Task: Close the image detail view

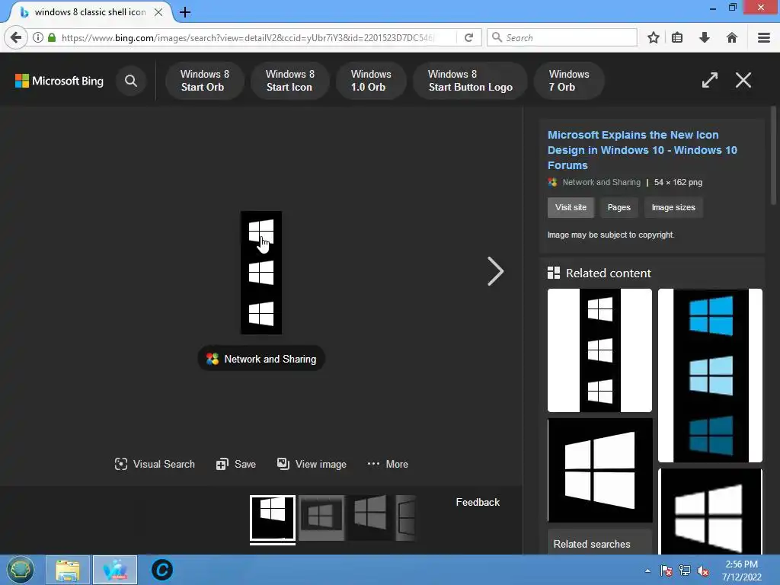Action: click(743, 80)
